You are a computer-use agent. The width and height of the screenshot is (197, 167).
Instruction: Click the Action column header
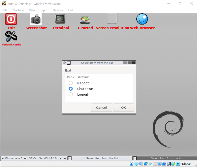(84, 77)
